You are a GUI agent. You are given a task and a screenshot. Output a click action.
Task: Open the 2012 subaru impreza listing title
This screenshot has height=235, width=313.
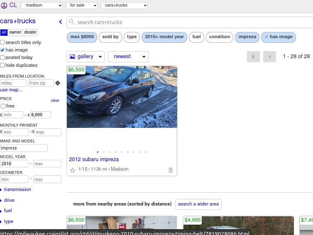94,159
